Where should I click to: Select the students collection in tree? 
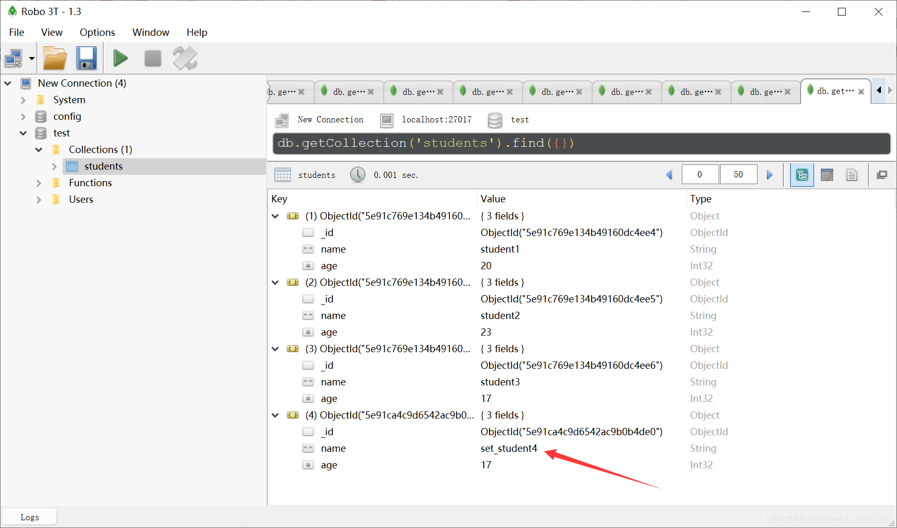pos(104,166)
